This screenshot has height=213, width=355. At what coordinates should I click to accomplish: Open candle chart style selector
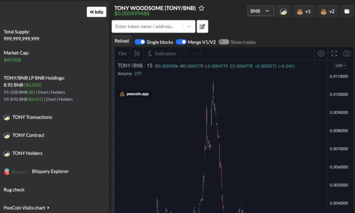pos(137,54)
